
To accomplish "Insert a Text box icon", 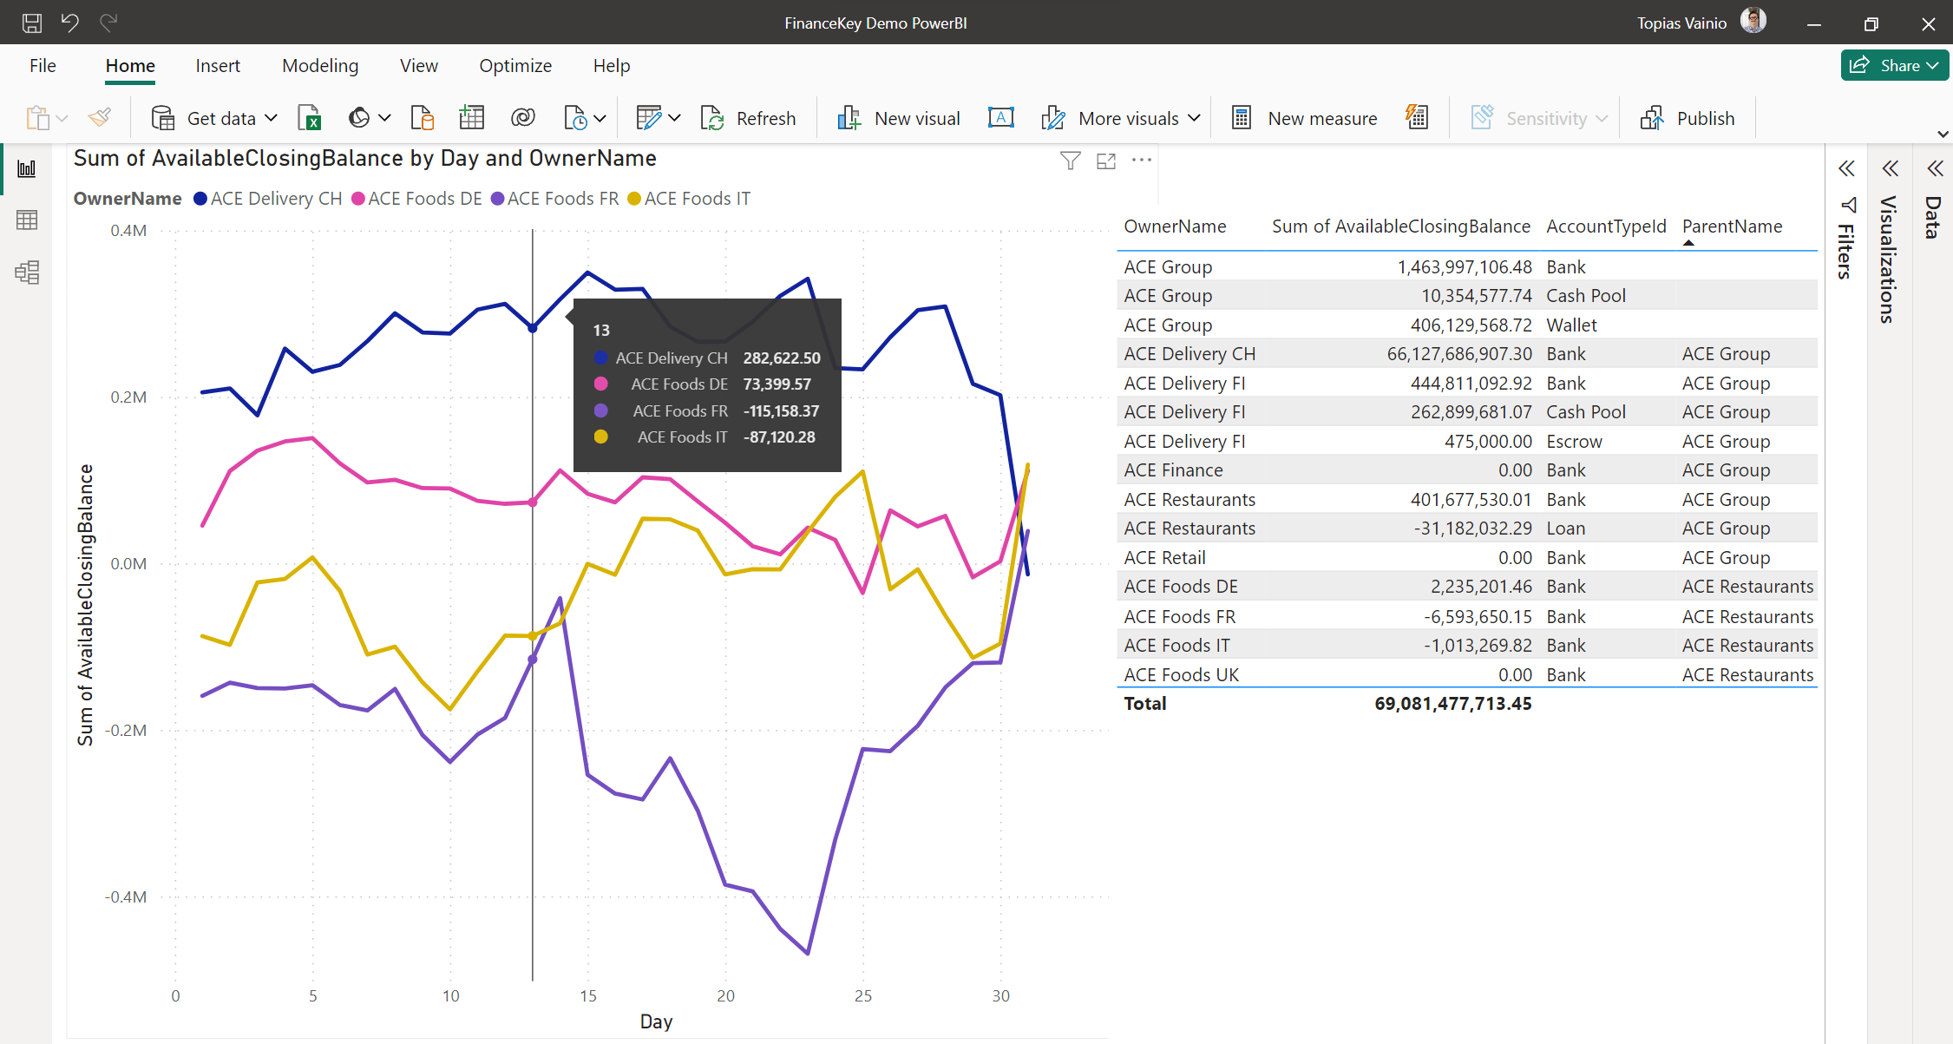I will click(1001, 118).
